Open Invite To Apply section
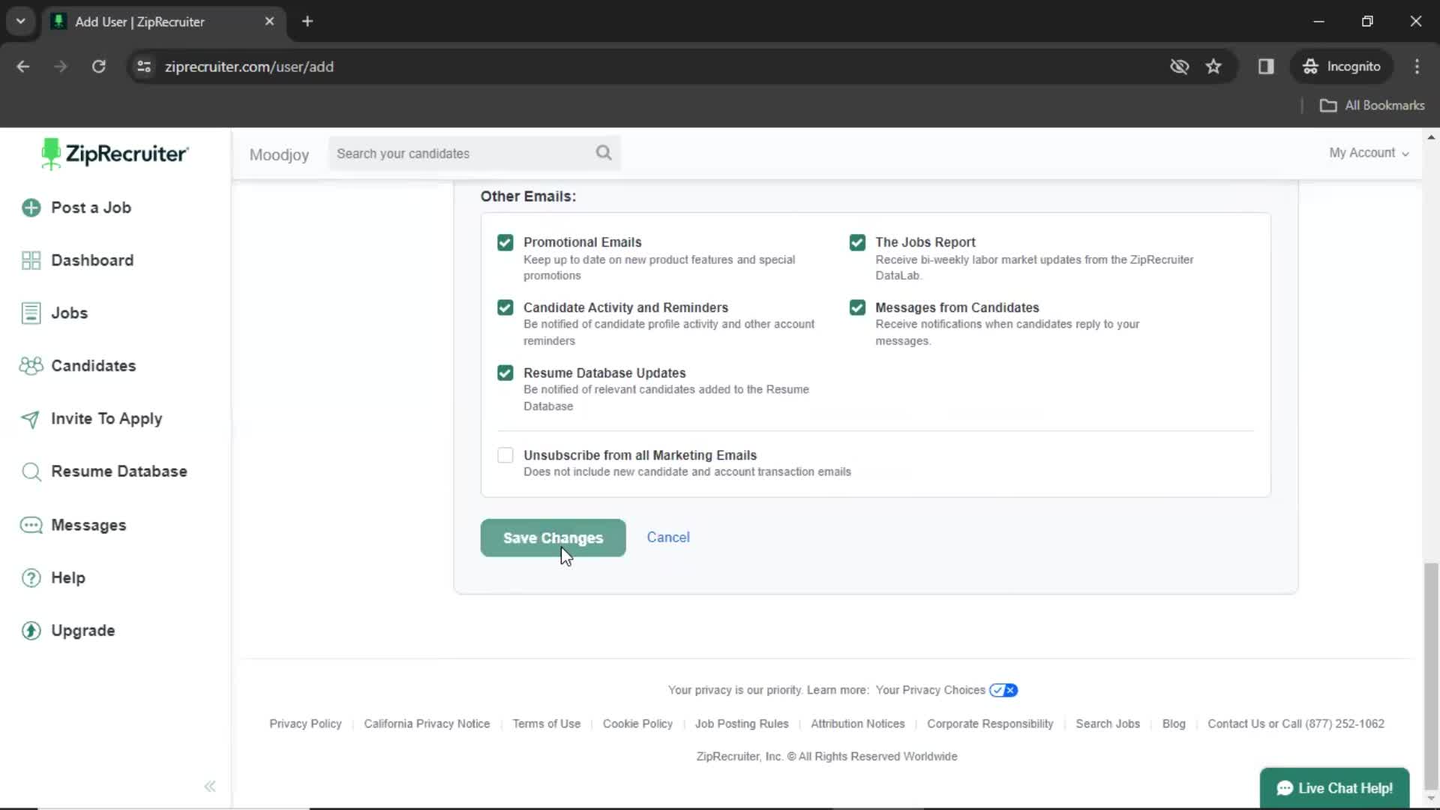This screenshot has width=1440, height=810. pyautogui.click(x=106, y=418)
